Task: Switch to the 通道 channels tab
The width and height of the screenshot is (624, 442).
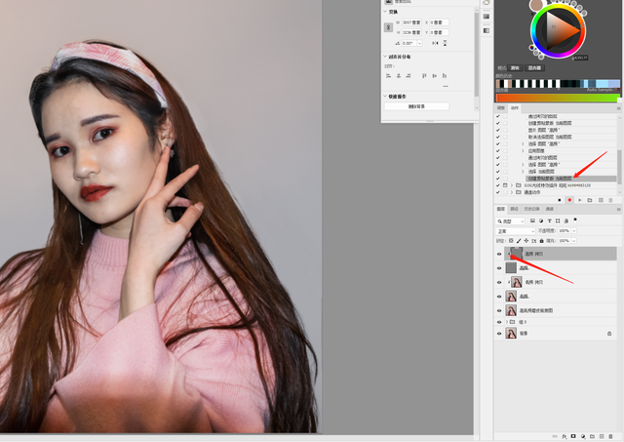Action: [550, 209]
